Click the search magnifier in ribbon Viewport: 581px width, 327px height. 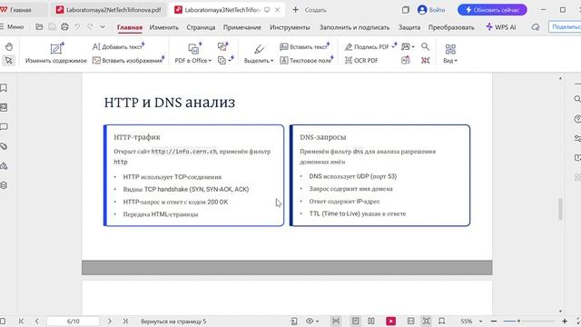tap(426, 46)
